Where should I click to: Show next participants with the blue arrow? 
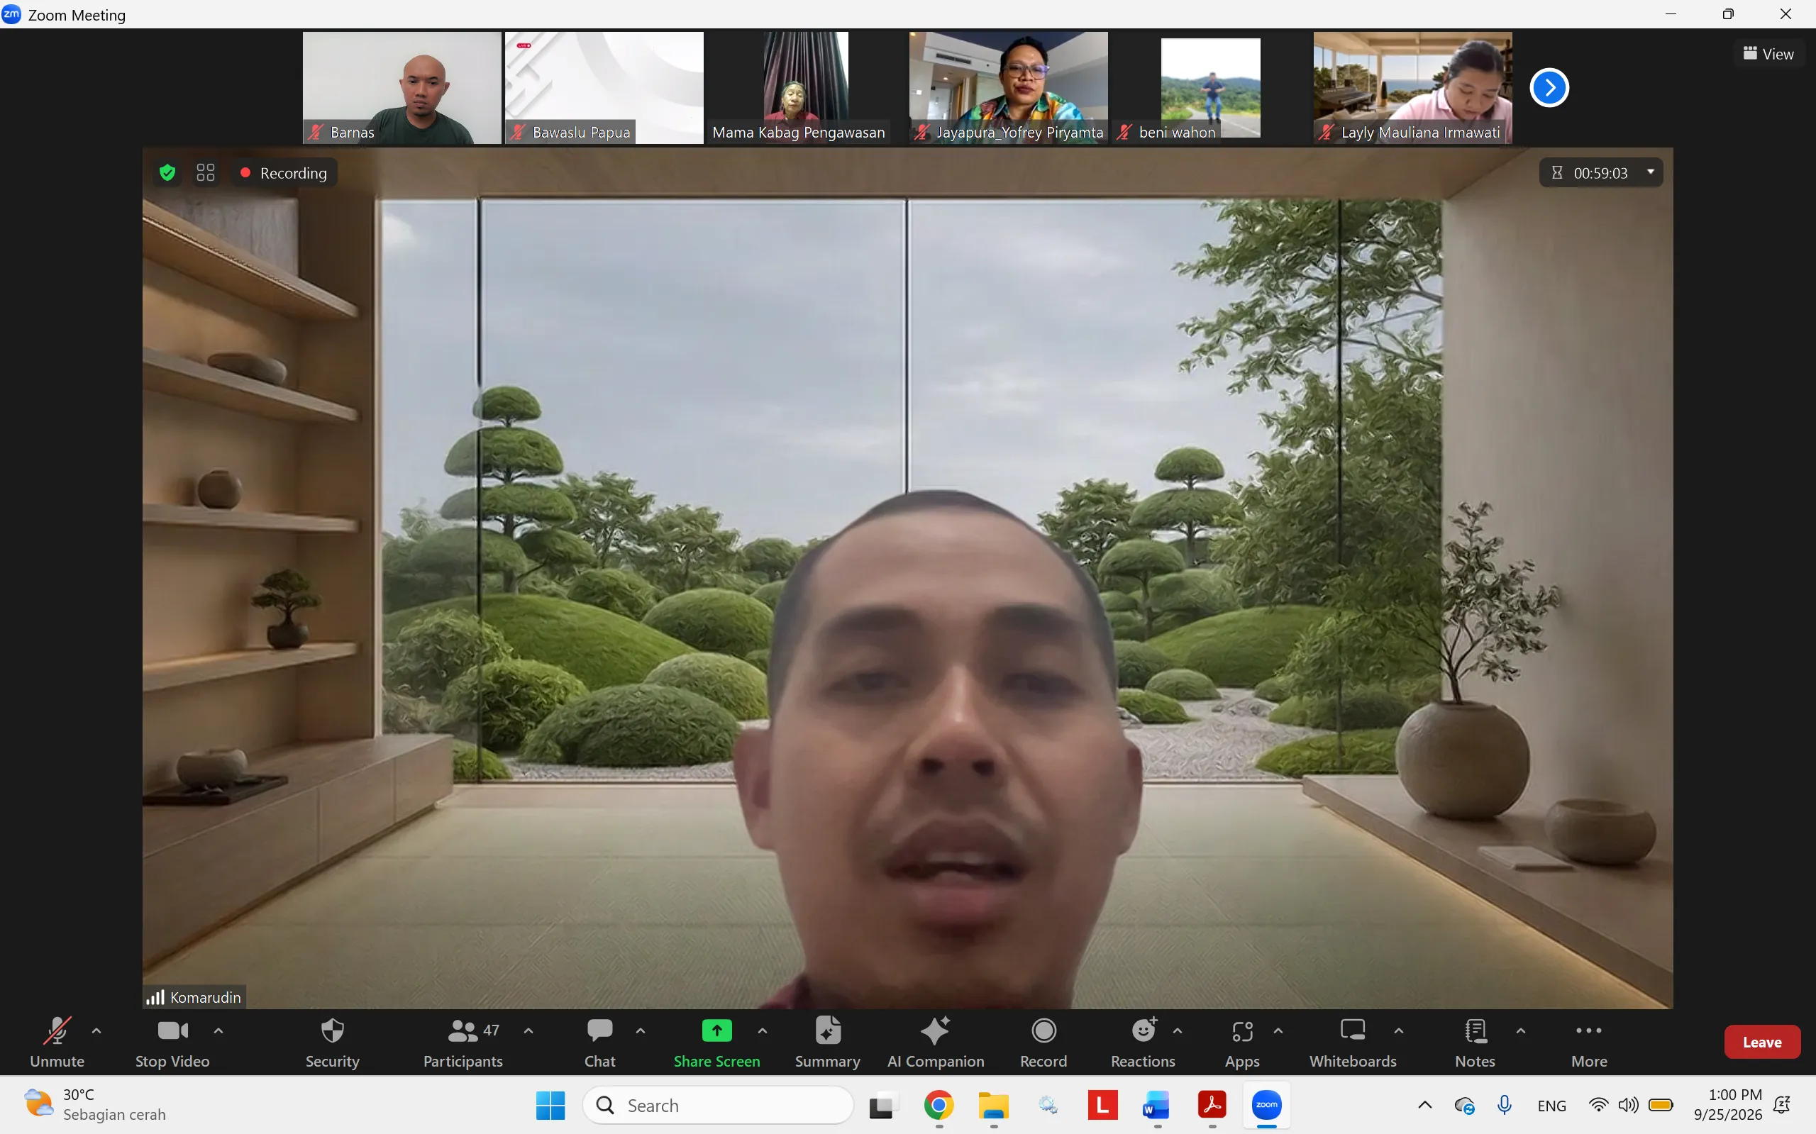click(x=1549, y=88)
